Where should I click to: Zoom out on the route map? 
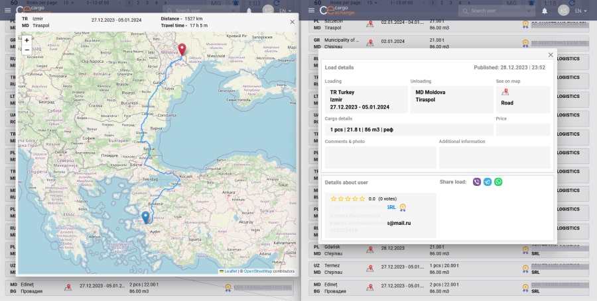coord(27,50)
